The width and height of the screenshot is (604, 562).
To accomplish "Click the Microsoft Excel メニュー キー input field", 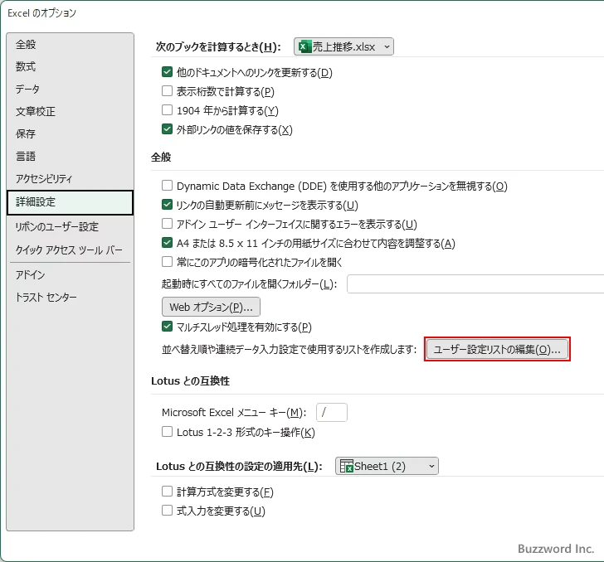I will coord(332,412).
